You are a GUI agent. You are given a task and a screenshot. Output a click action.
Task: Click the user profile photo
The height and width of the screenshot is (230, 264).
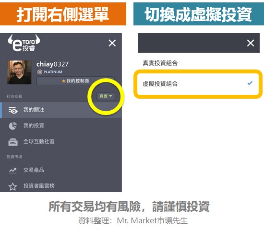point(19,72)
